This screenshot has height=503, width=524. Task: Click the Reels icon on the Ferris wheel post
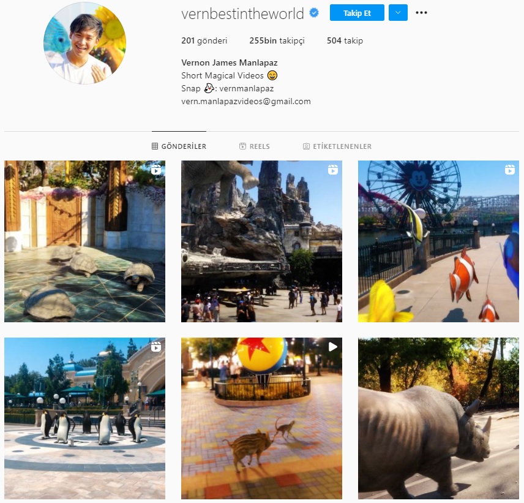(510, 170)
